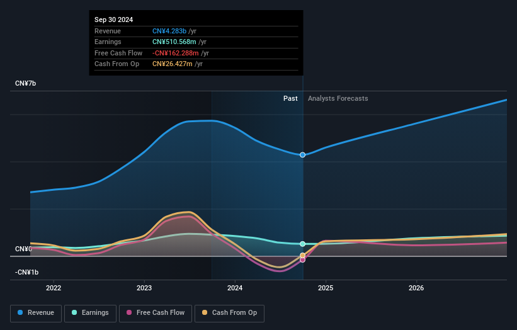Select the teal Earnings data point marker
The width and height of the screenshot is (517, 330).
[302, 244]
